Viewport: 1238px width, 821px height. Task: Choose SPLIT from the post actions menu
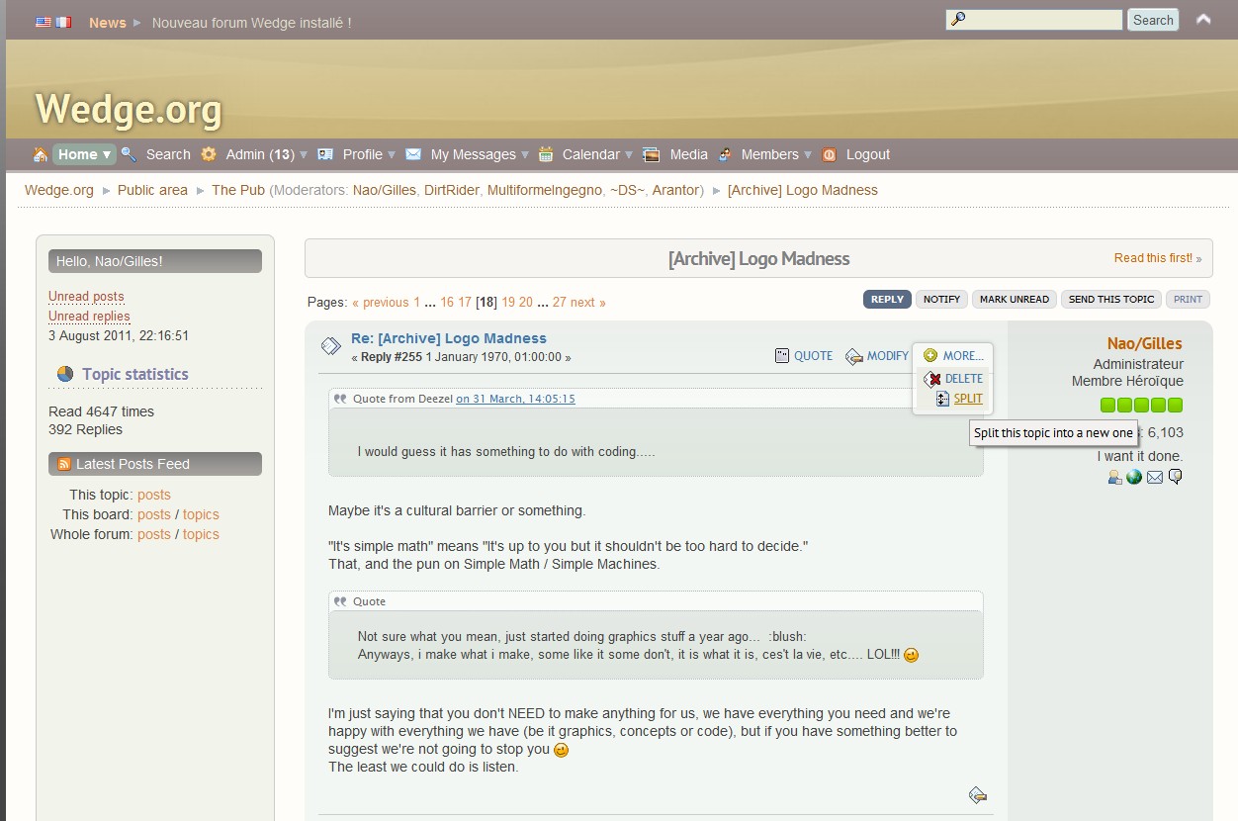967,399
